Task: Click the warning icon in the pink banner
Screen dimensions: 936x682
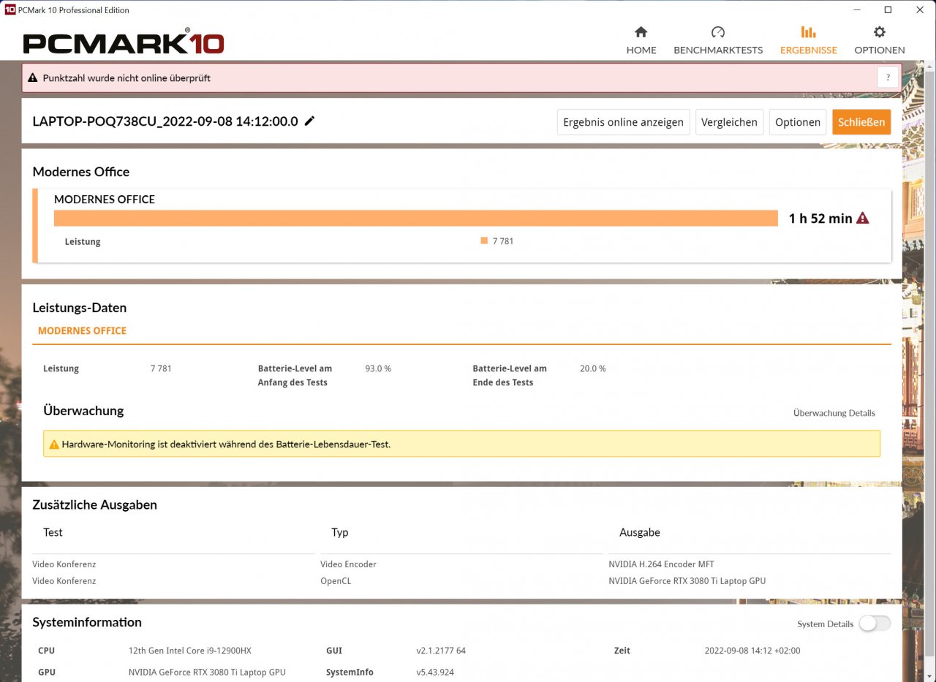Action: pos(33,77)
